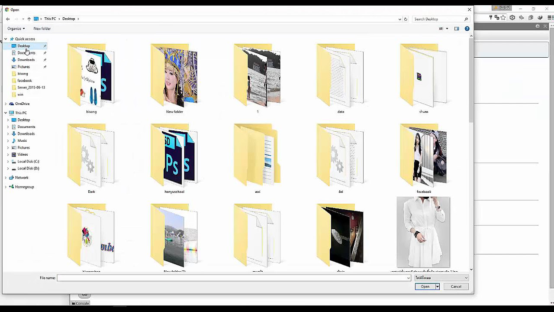
Task: Select the Thai-named folder beside data
Action: point(423,75)
